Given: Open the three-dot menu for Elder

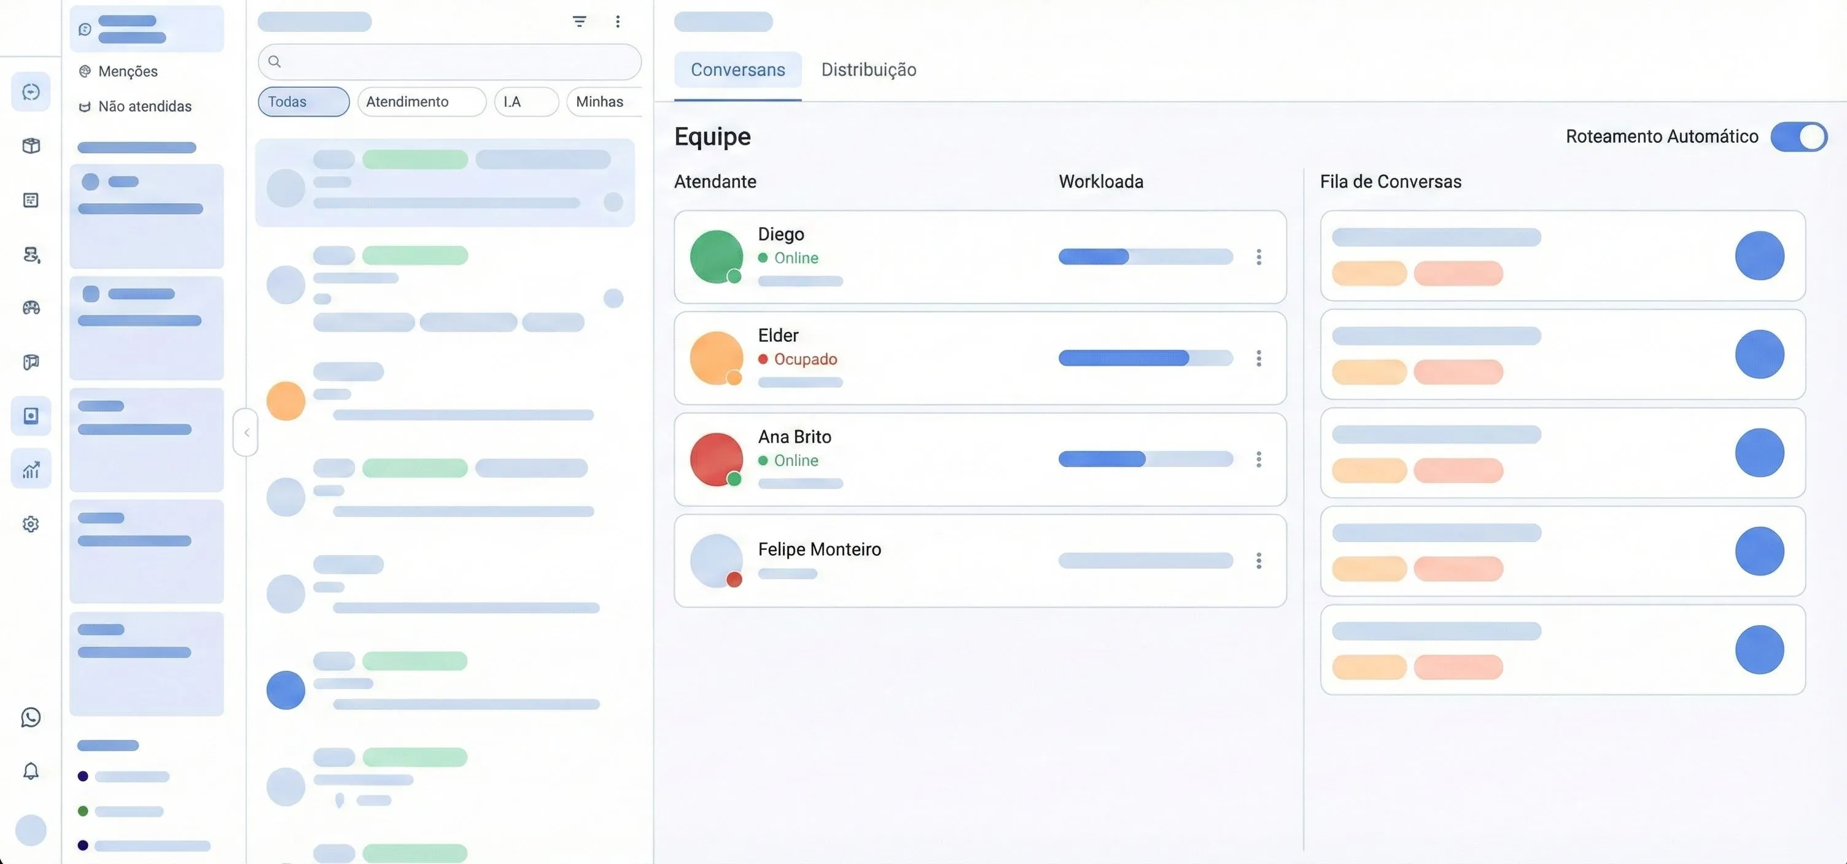Looking at the screenshot, I should click(1259, 359).
